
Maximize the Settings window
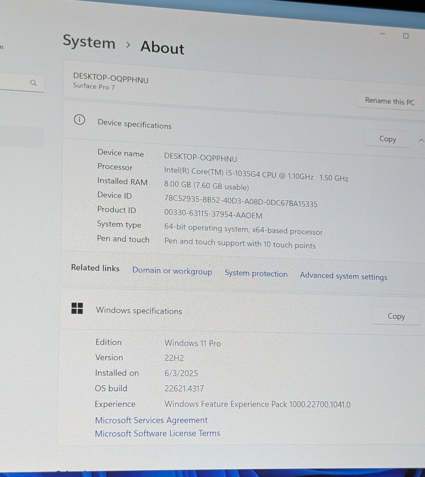click(406, 36)
